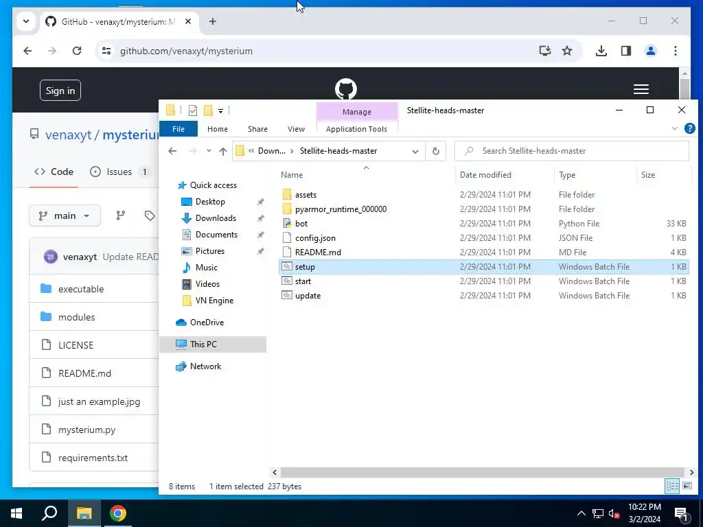This screenshot has height=527, width=703.
Task: Expand the Explorer ribbon chevron
Action: click(x=674, y=128)
